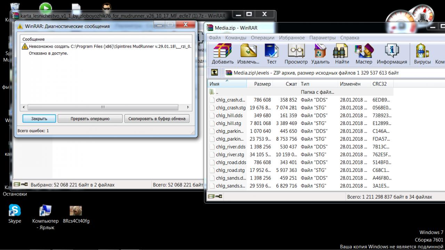Open the Параметры menu
Image resolution: width=445 pixels, height=250 pixels.
tap(323, 37)
